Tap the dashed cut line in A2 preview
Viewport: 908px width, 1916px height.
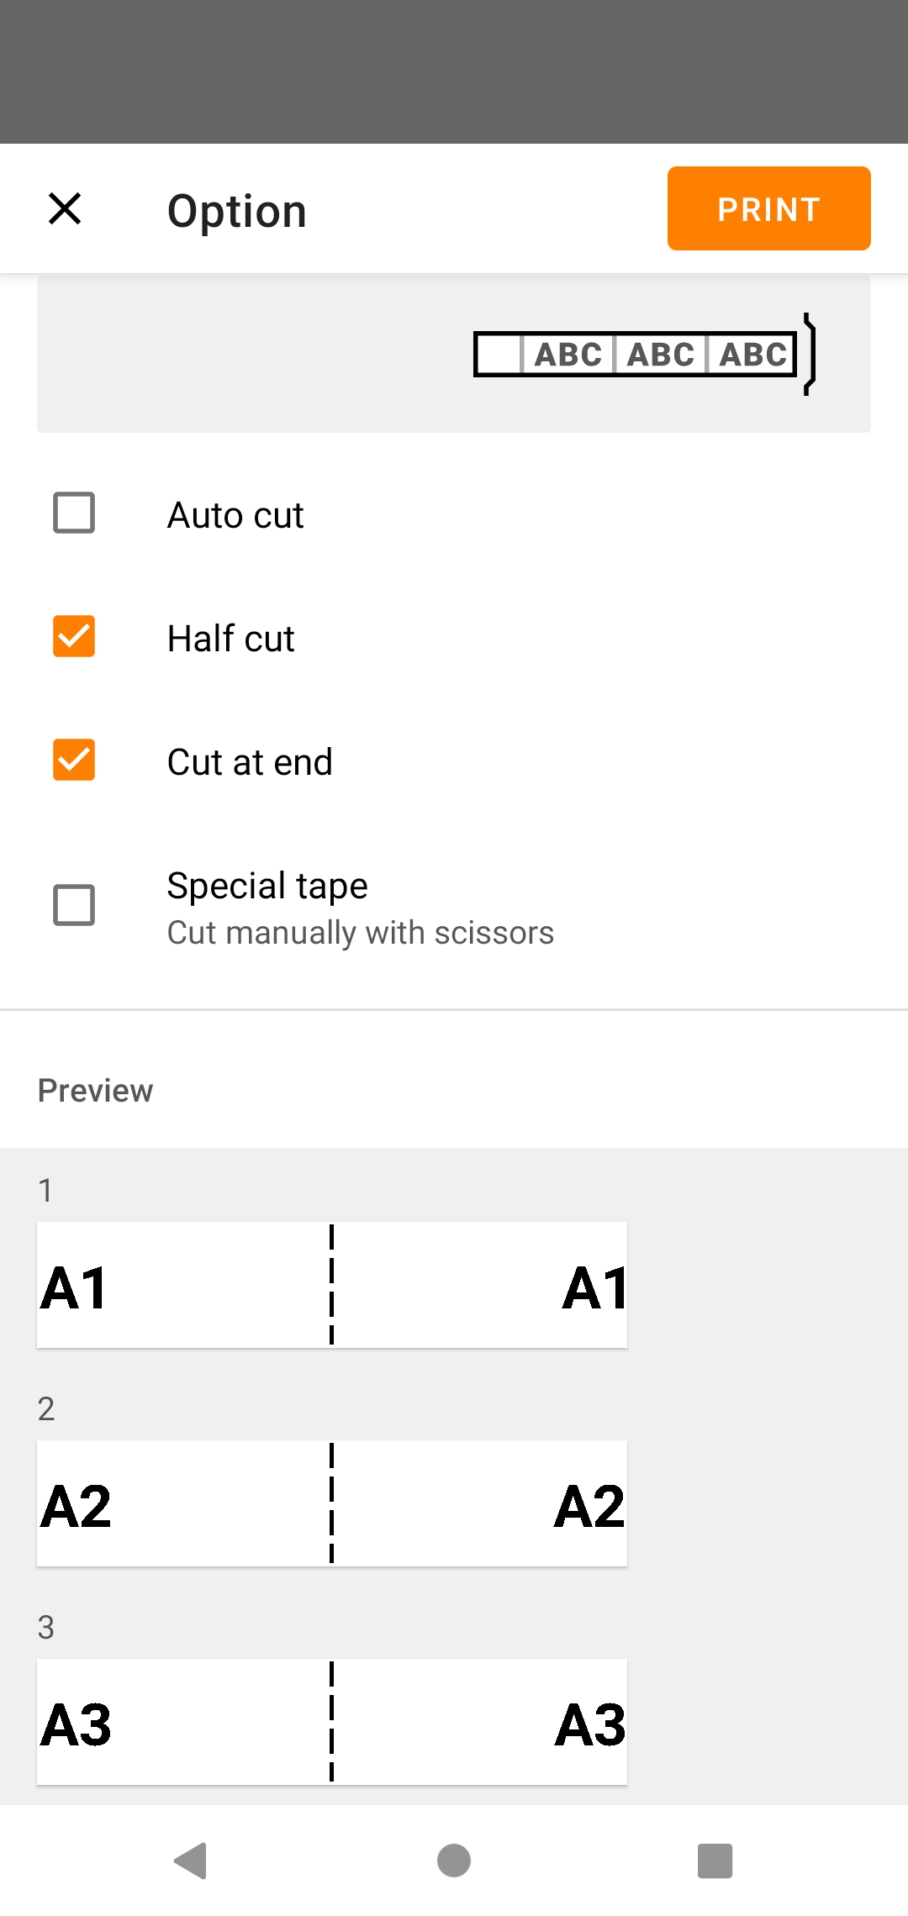[332, 1503]
